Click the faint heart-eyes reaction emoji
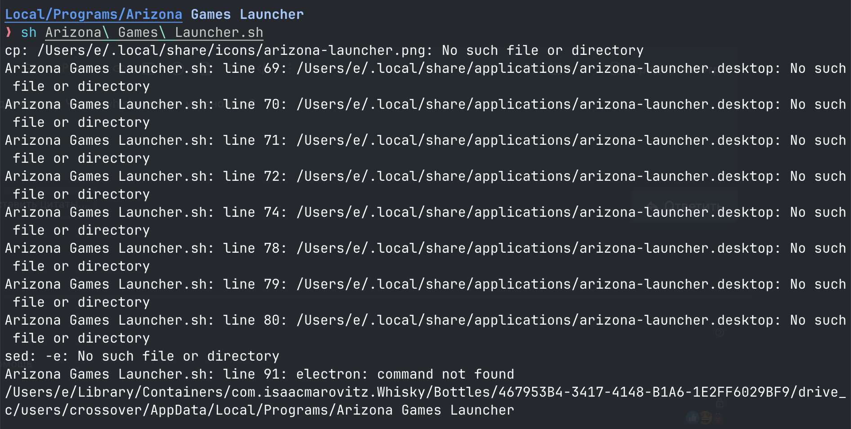The height and width of the screenshot is (429, 851). [x=706, y=418]
